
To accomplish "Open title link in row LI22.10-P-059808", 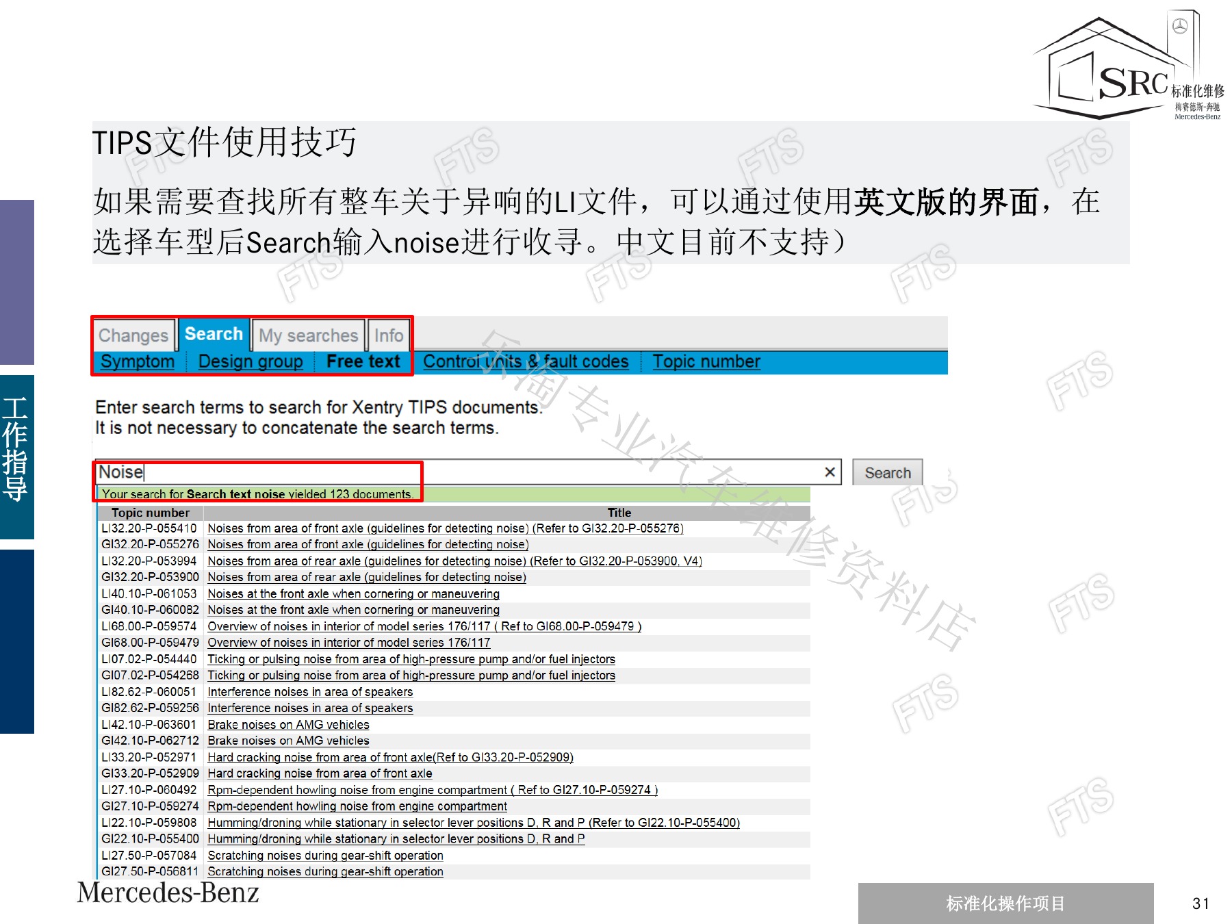I will (474, 823).
